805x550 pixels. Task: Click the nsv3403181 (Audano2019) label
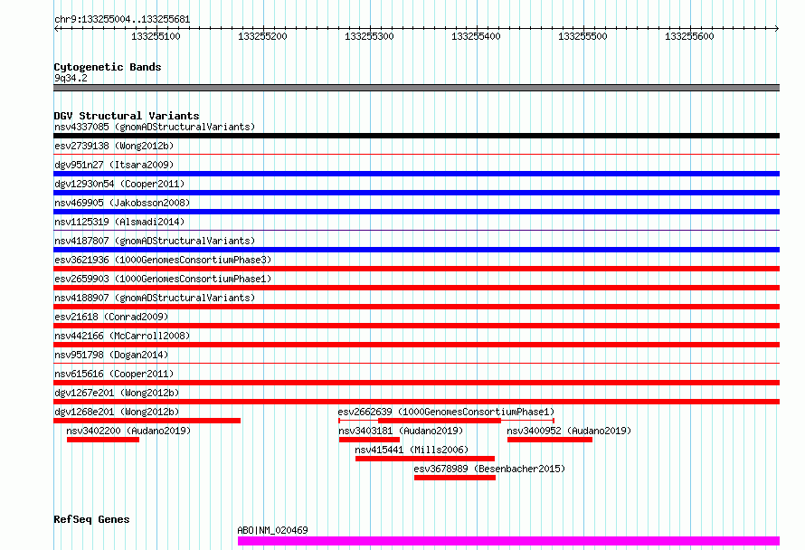point(401,431)
